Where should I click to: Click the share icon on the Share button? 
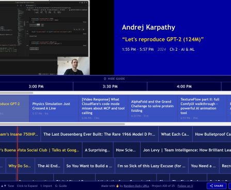pyautogui.click(x=211, y=186)
